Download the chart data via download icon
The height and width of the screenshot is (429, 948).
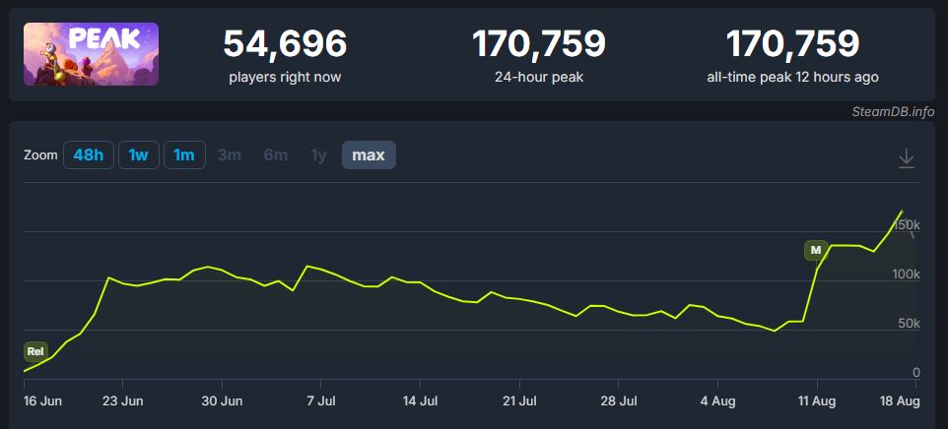pos(907,158)
